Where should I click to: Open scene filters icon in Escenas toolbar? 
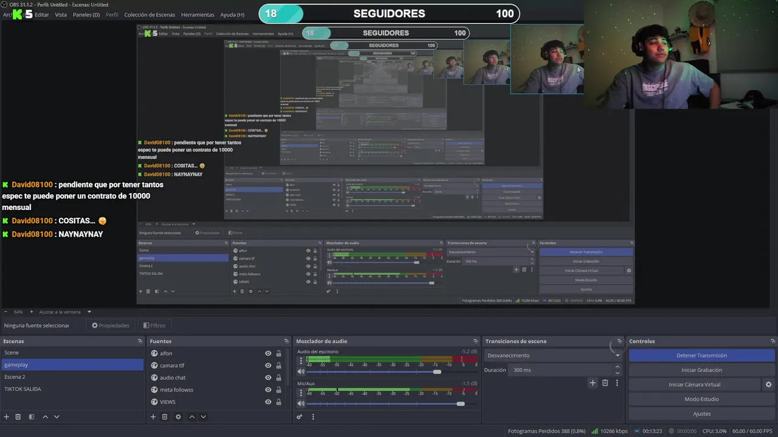click(x=32, y=417)
